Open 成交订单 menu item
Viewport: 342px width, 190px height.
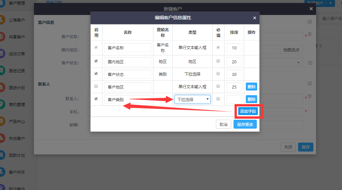pos(17,54)
